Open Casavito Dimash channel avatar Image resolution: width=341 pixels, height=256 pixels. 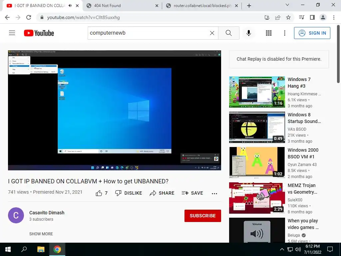[x=16, y=215]
